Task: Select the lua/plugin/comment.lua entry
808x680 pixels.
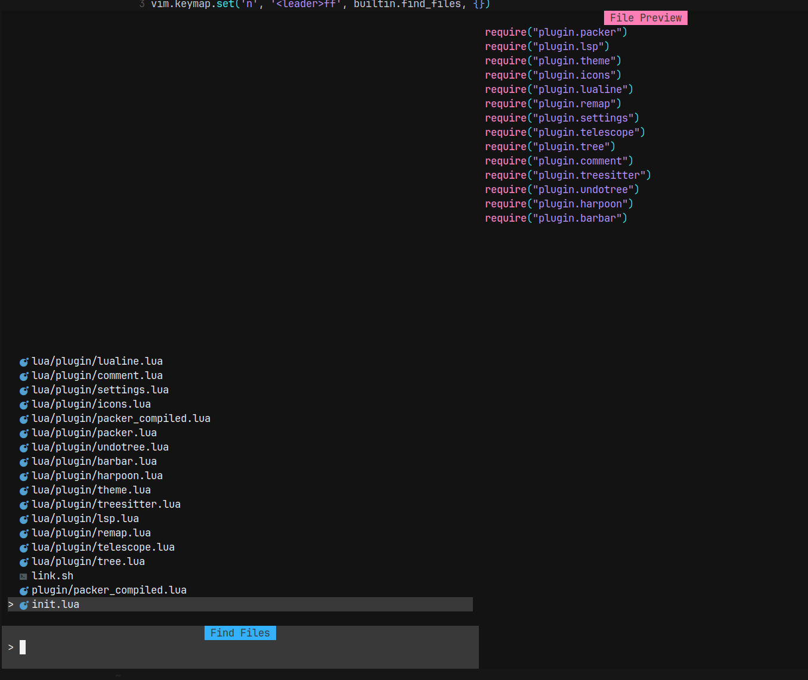Action: coord(97,375)
